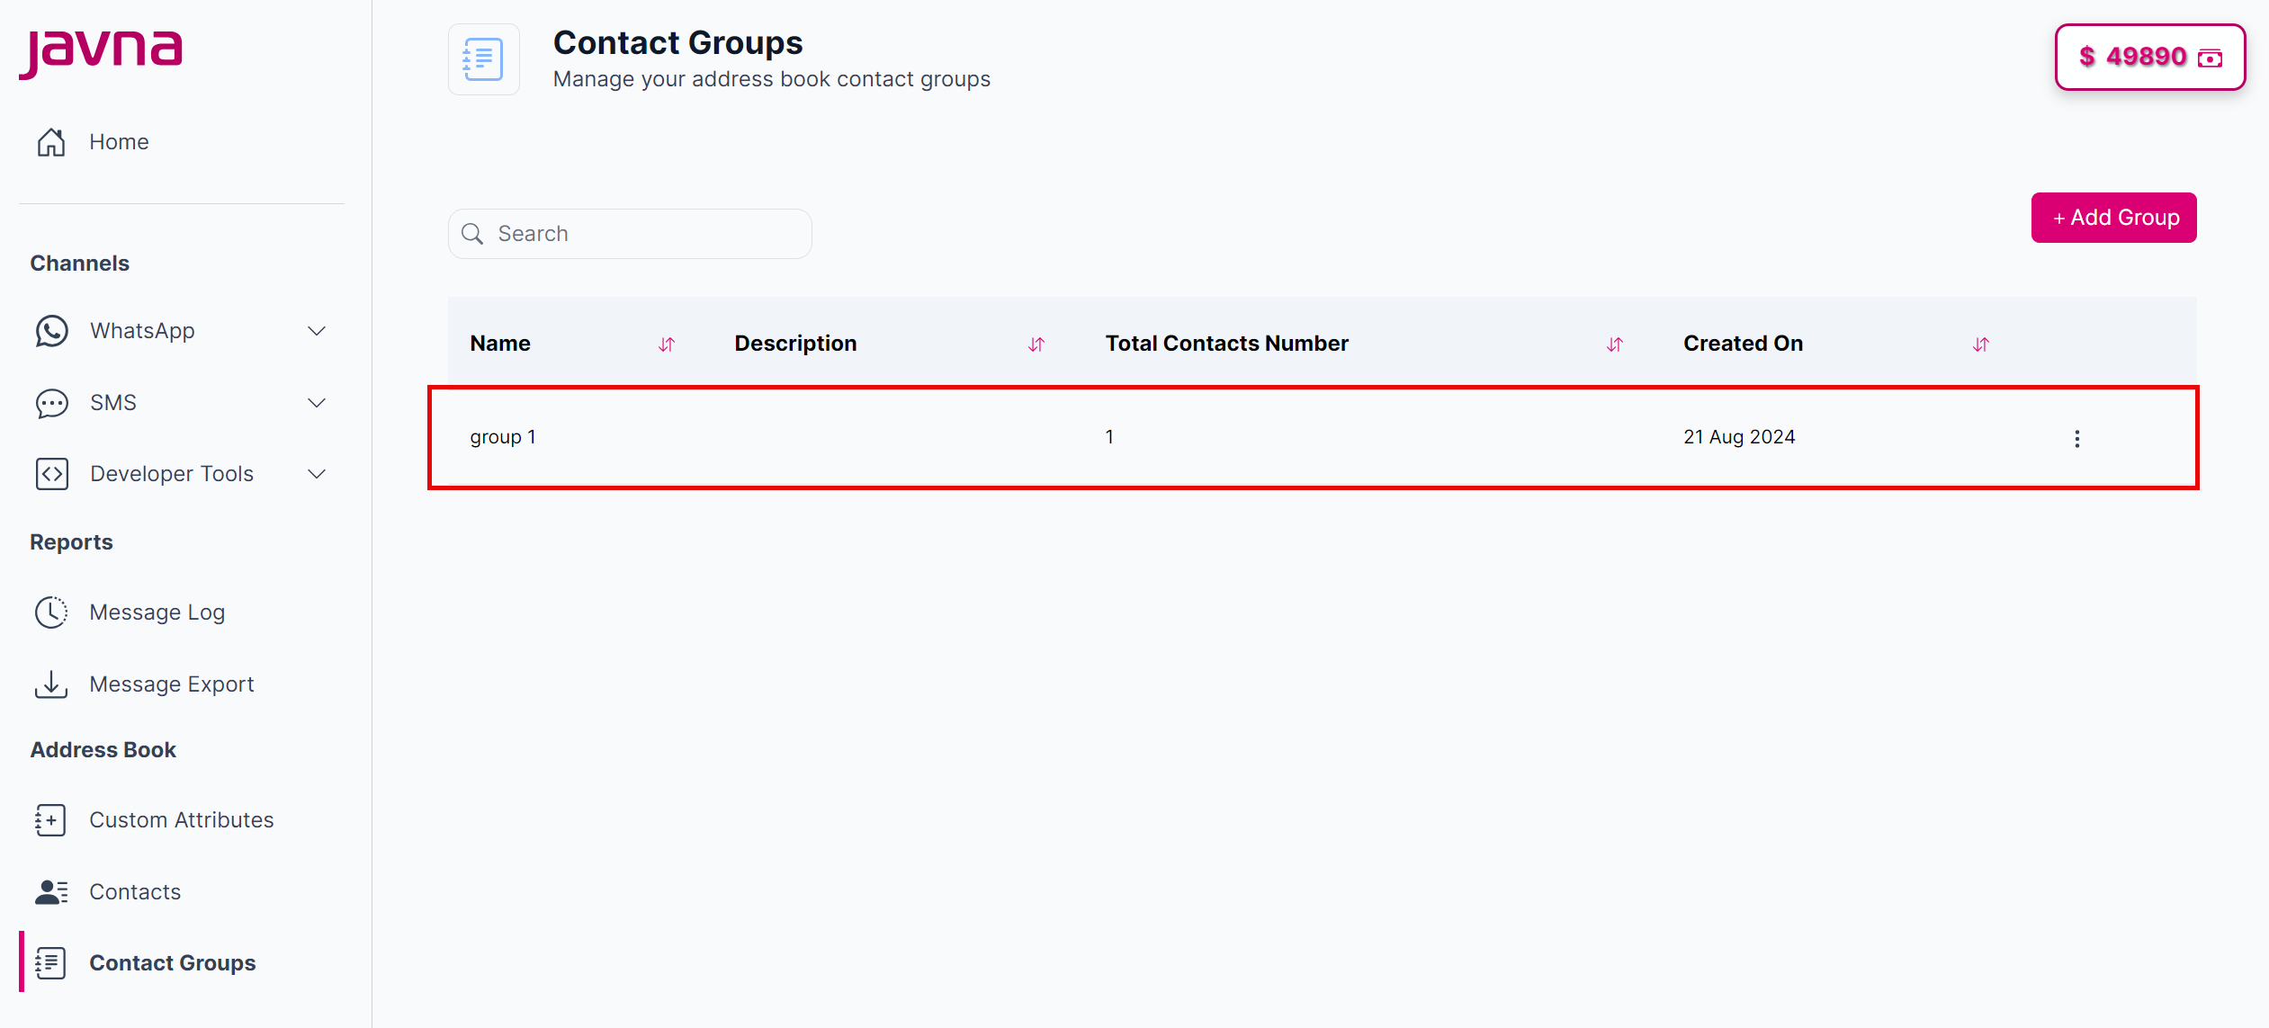Click the WhatsApp channel icon
Viewport: 2269px width, 1028px height.
51,330
